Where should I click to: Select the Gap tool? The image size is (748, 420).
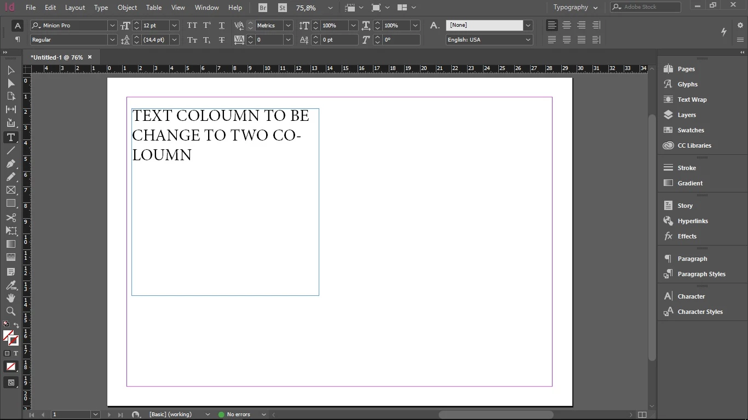(11, 109)
